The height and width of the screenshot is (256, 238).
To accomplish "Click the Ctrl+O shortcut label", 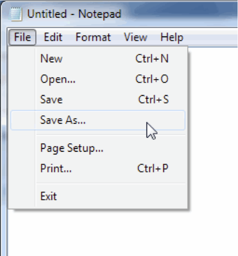I will tap(152, 79).
